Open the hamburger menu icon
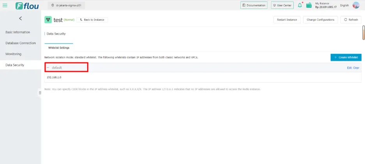Screen dimensions: 365x164 [5, 5]
